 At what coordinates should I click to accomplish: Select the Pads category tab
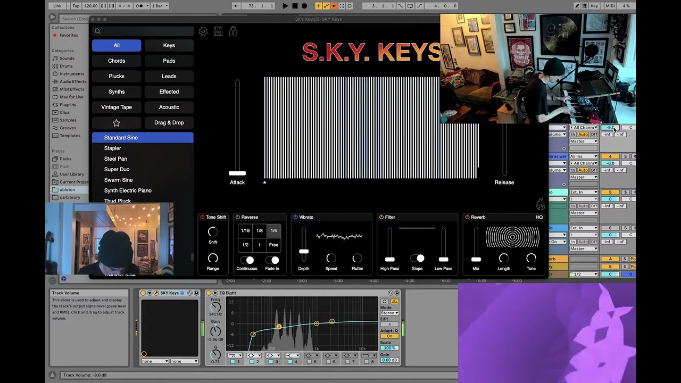(169, 61)
